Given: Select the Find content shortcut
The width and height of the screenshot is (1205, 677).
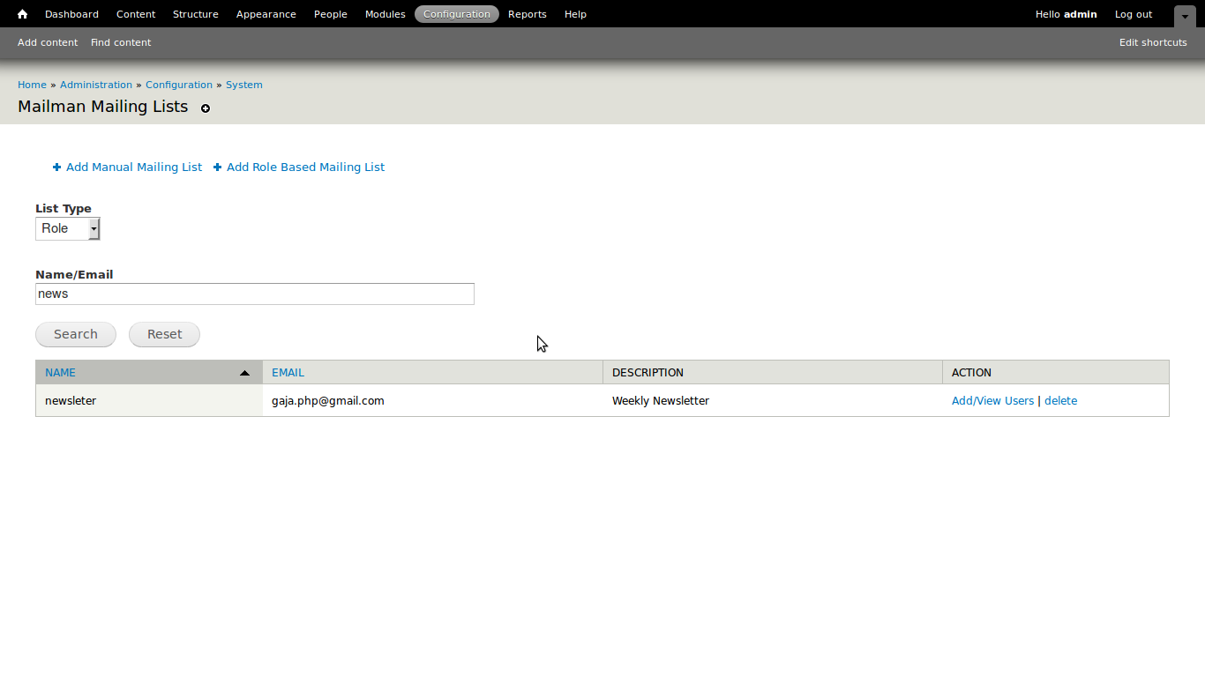Looking at the screenshot, I should 121,42.
